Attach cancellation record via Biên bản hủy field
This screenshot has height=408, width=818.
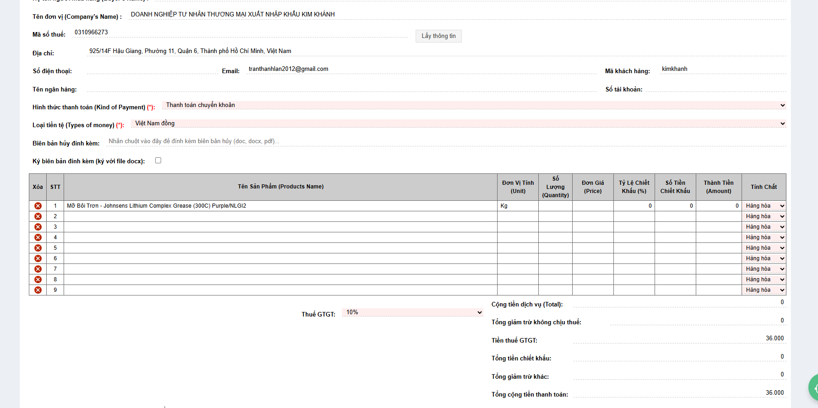tap(446, 141)
